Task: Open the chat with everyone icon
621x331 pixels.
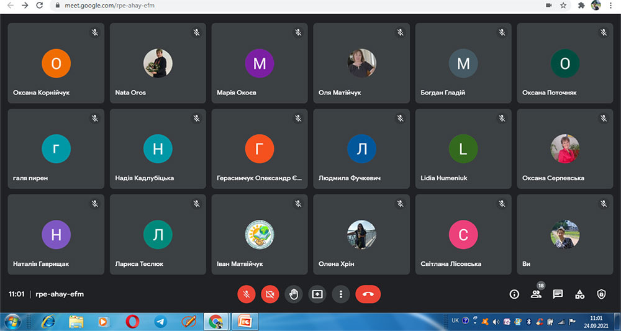Action: [x=558, y=294]
